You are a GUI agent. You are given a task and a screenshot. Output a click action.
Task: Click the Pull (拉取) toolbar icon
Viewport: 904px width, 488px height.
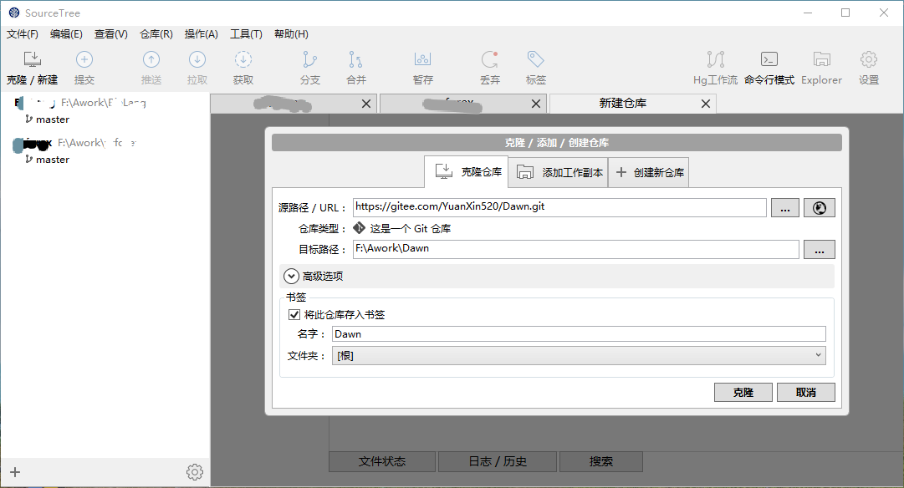point(197,59)
